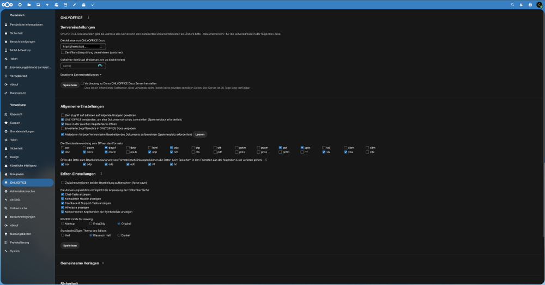Toggle the pptx default format checkbox

pos(302,148)
